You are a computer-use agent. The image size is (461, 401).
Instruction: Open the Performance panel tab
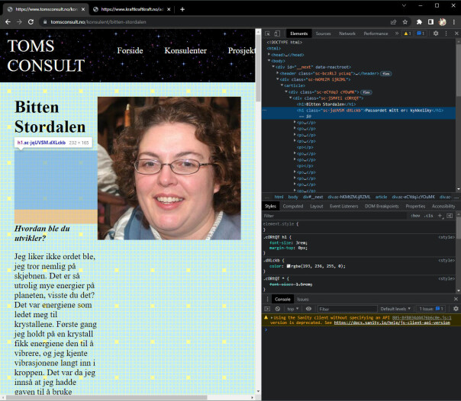tap(376, 34)
